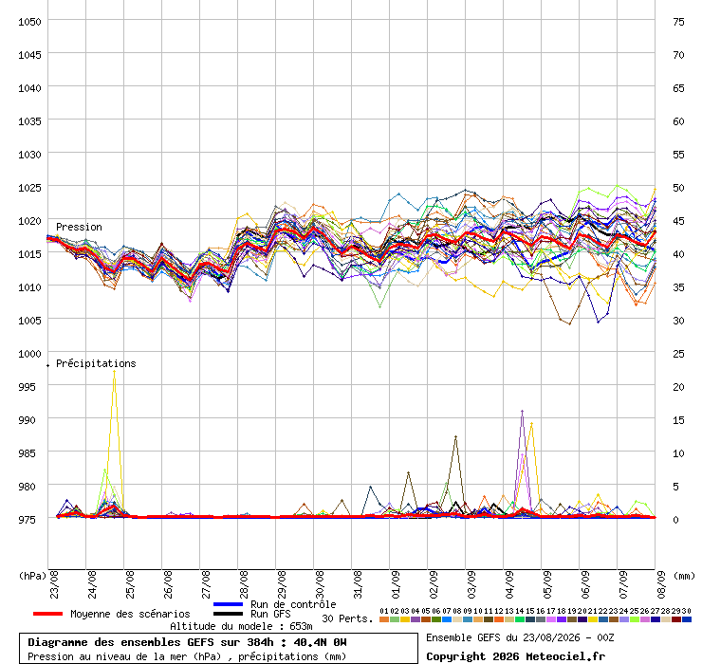Select the dark red swatch under perturbation 29

pos(675,619)
